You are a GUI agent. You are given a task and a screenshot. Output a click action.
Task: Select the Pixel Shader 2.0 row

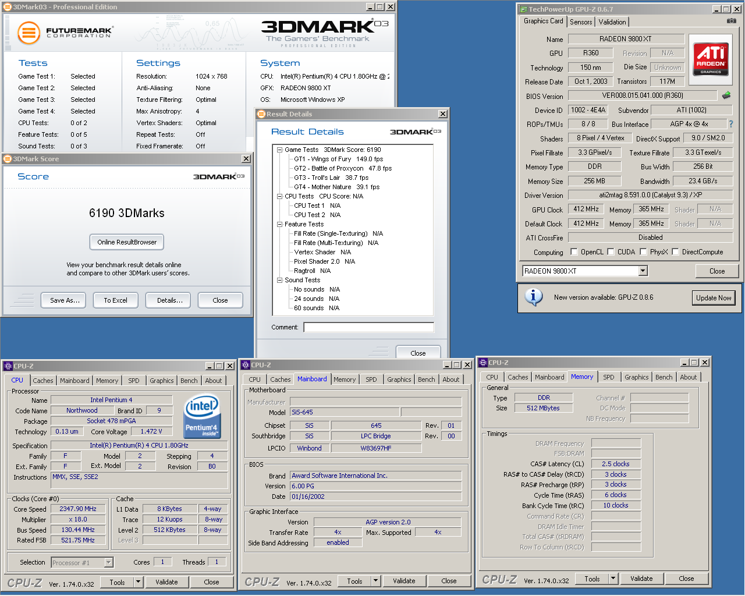point(324,261)
